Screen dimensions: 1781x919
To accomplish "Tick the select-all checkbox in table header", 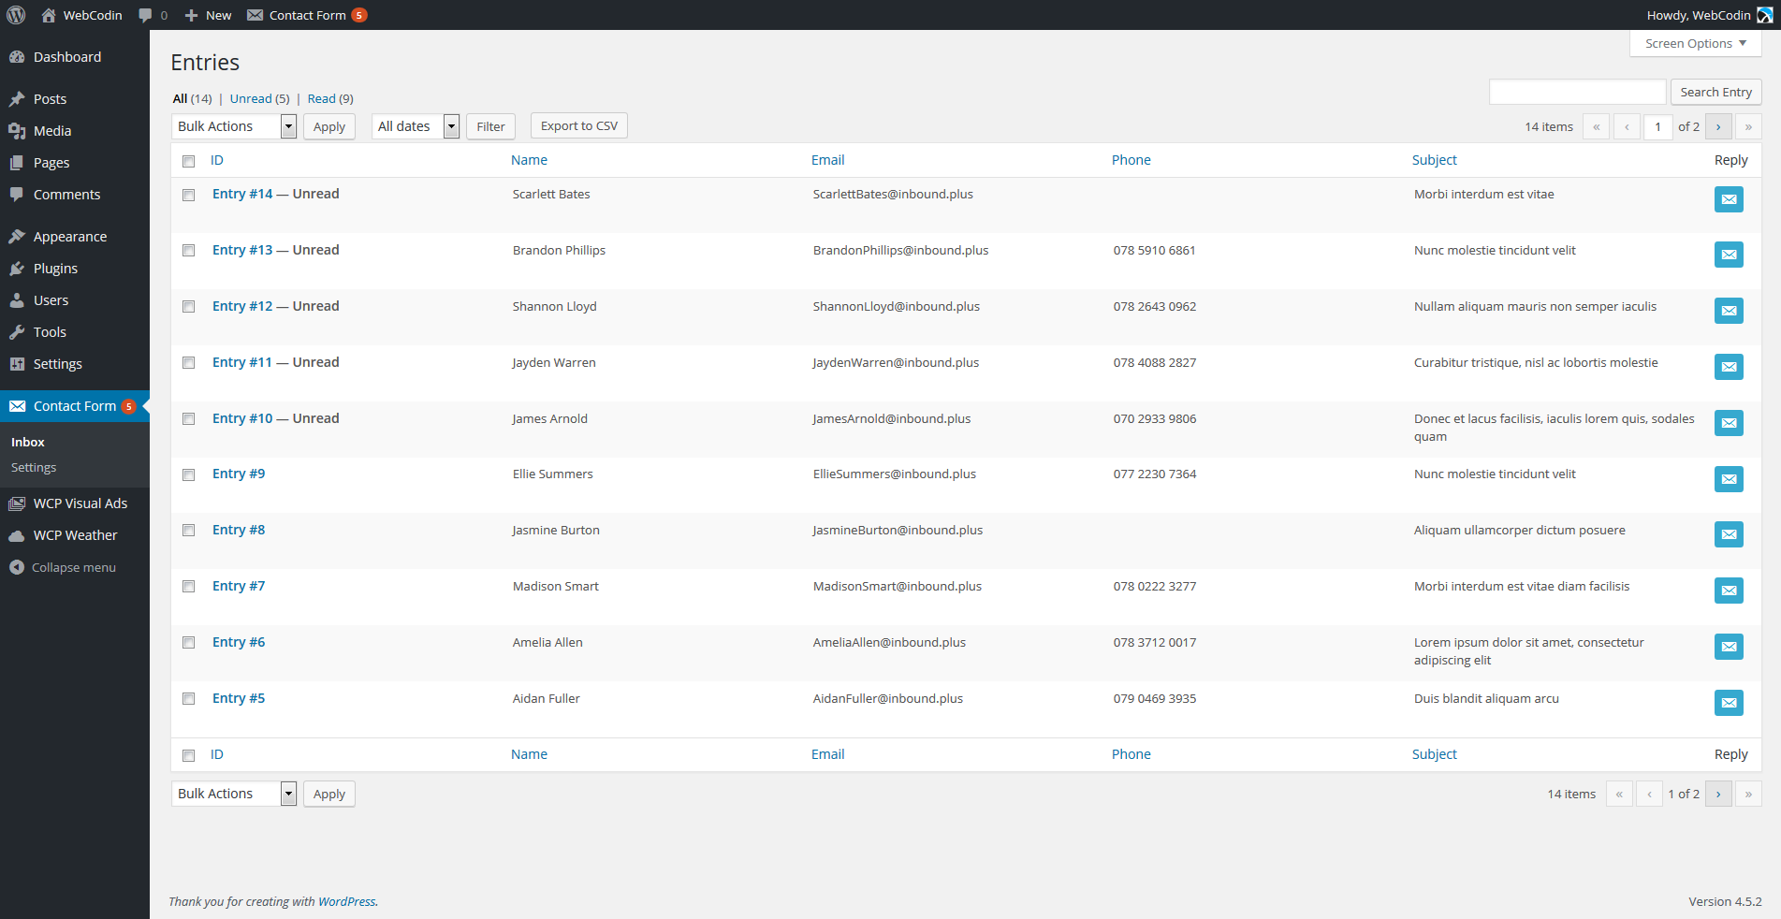I will [x=189, y=161].
